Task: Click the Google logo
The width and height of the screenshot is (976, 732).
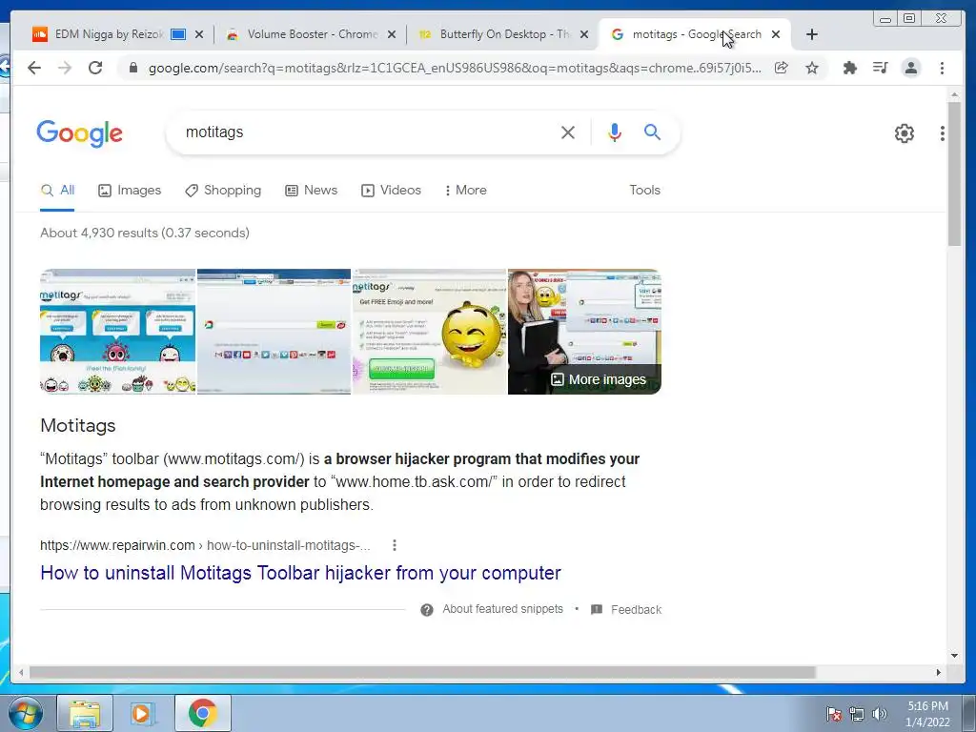Action: tap(80, 133)
